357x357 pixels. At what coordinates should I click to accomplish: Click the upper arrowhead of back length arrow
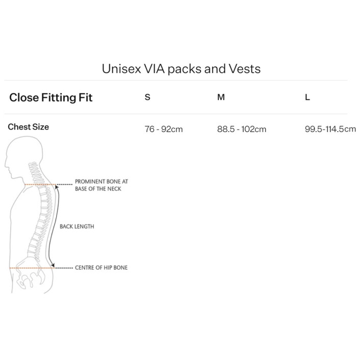pyautogui.click(x=57, y=188)
